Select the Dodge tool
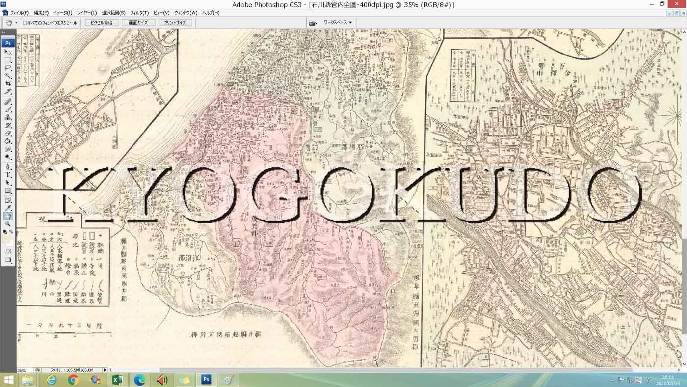This screenshot has height=387, width=687. click(8, 157)
